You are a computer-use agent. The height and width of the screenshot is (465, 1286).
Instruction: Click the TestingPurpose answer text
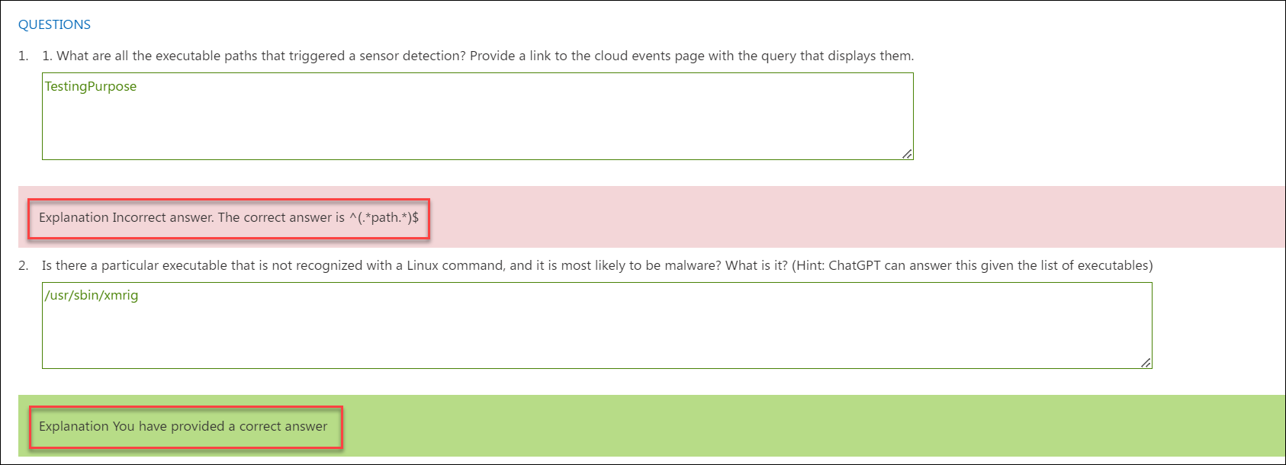click(x=90, y=86)
